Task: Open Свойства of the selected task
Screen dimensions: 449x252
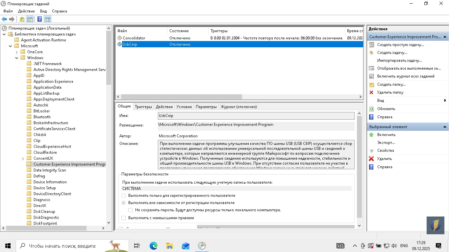Action: point(385,150)
